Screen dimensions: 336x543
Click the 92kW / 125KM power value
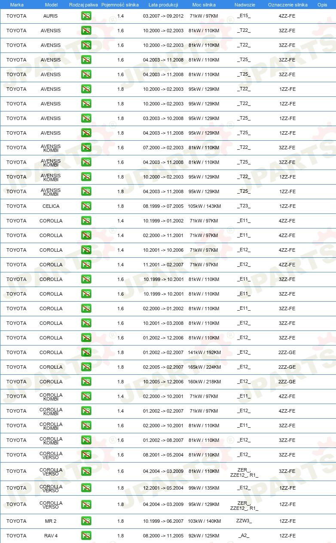(x=204, y=536)
